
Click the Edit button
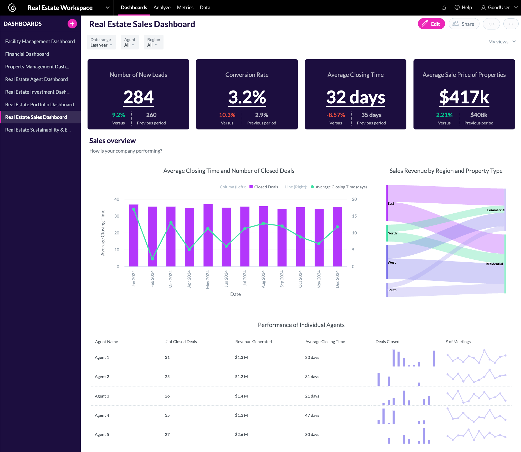coord(431,24)
